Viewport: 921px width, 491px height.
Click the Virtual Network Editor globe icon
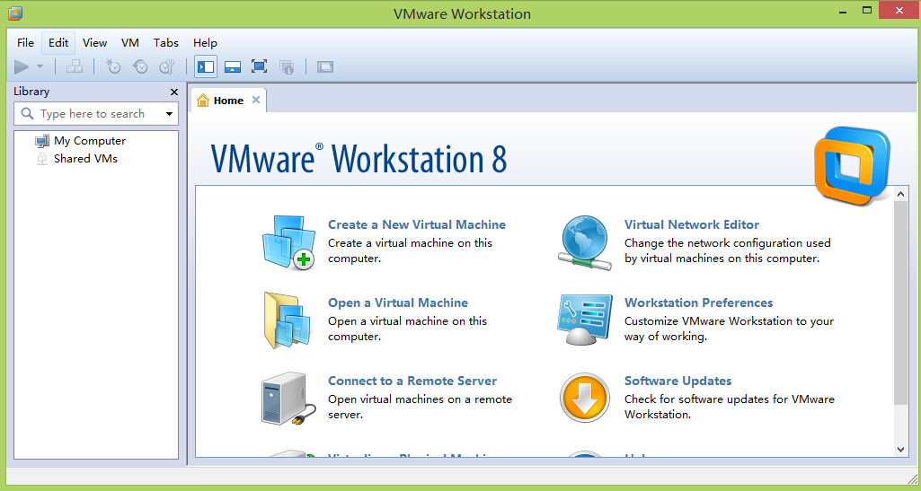tap(585, 243)
